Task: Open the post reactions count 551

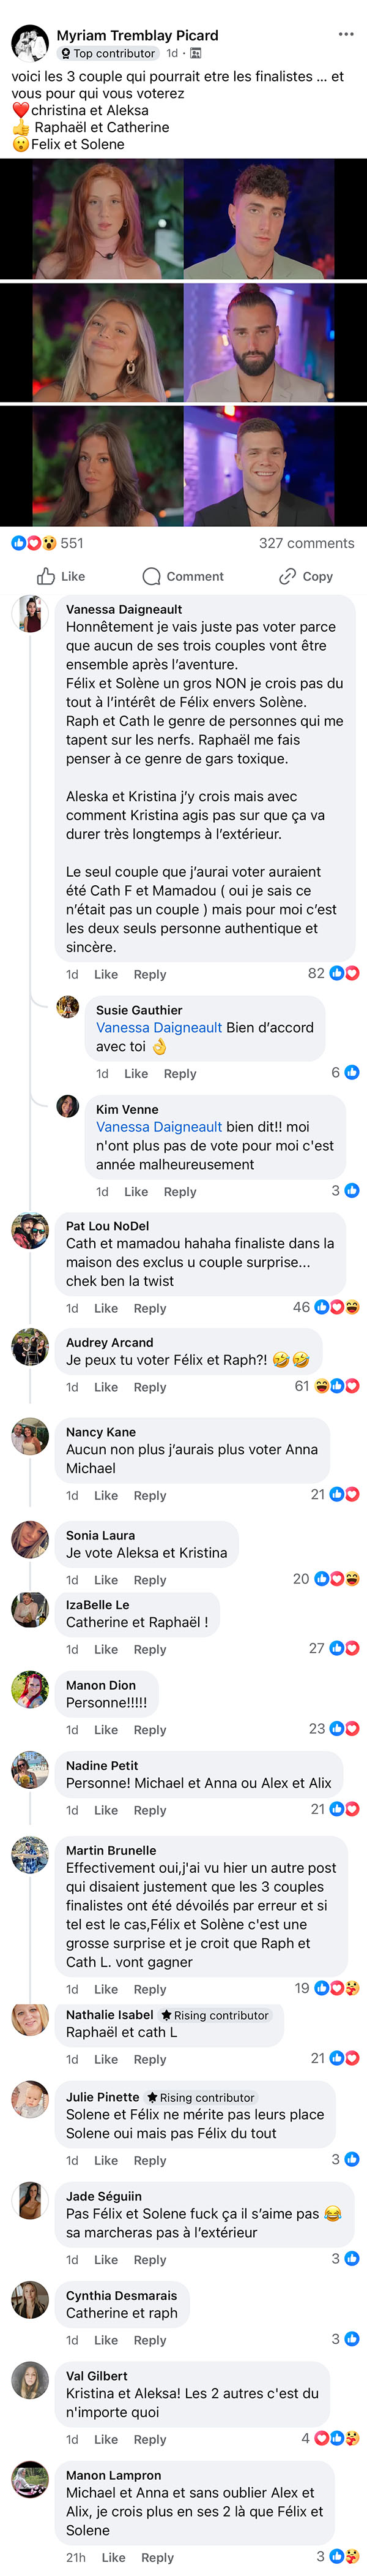Action: tap(47, 543)
